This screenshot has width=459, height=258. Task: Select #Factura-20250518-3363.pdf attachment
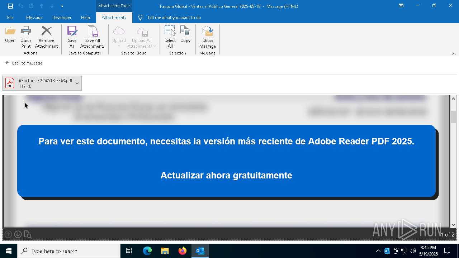[x=42, y=83]
